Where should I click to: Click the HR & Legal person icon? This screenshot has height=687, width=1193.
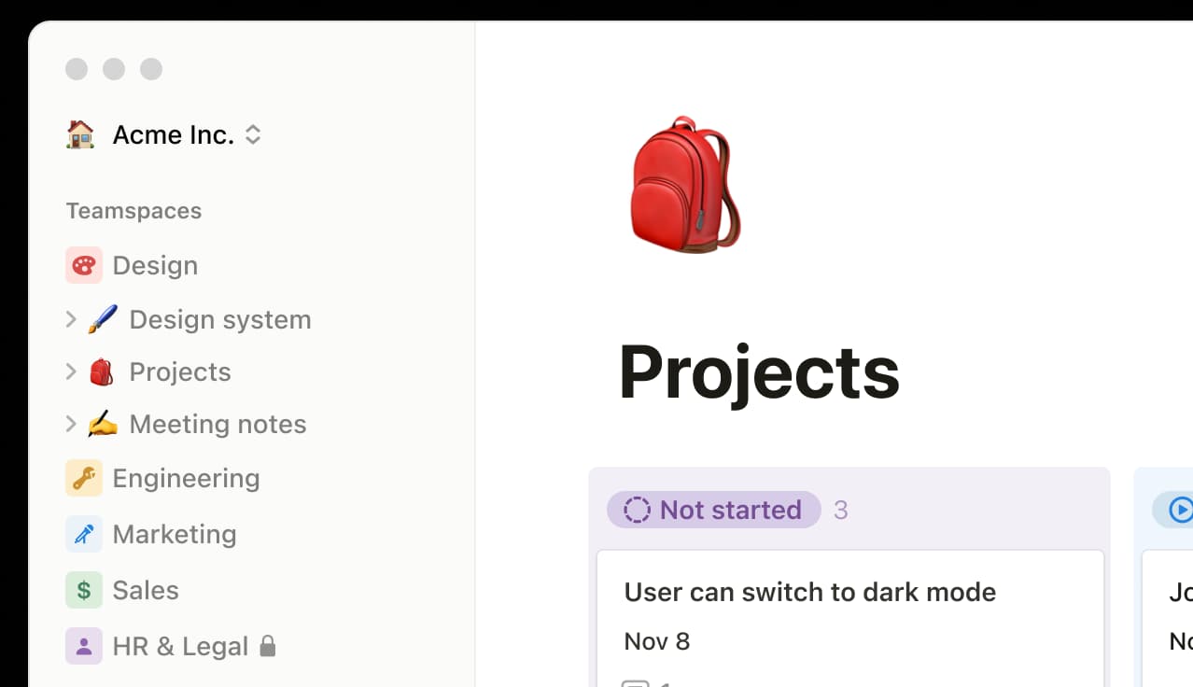(x=84, y=646)
